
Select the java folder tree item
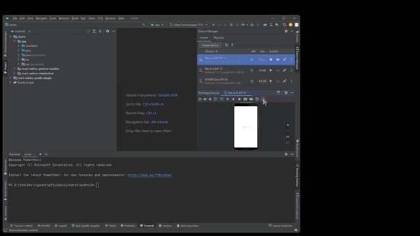tap(26, 50)
